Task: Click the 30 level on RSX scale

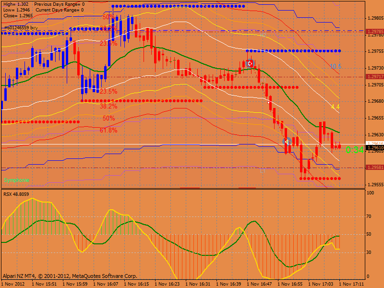Action: (369, 252)
